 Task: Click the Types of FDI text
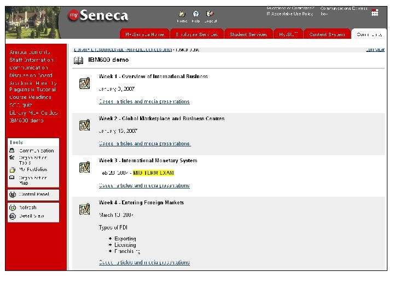coord(113,227)
